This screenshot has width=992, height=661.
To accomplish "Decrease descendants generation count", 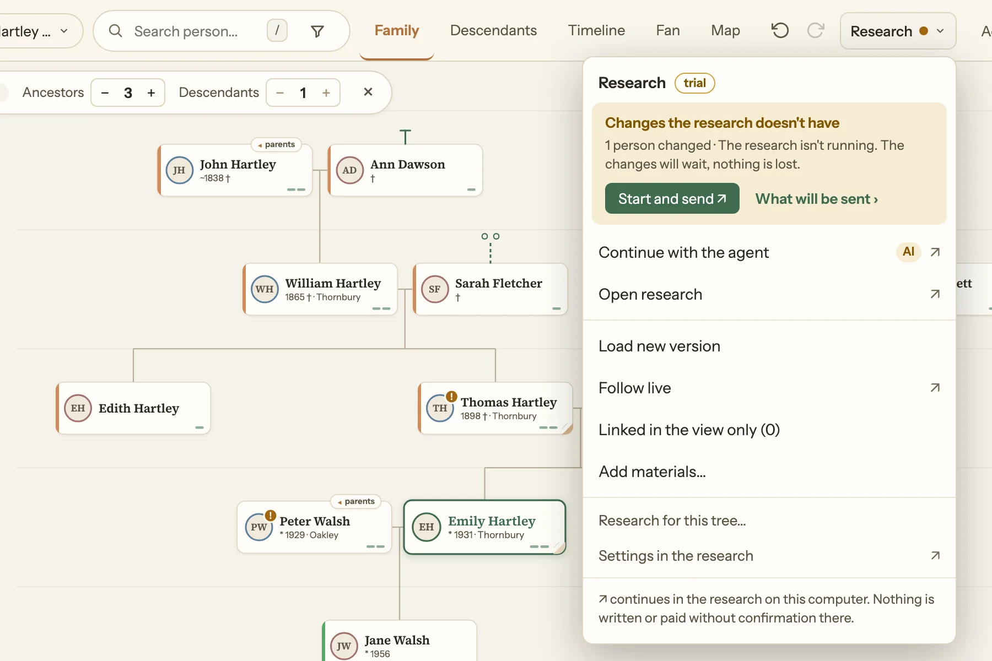I will coord(280,93).
